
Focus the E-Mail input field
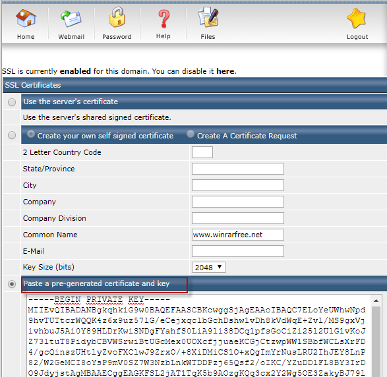pos(238,251)
